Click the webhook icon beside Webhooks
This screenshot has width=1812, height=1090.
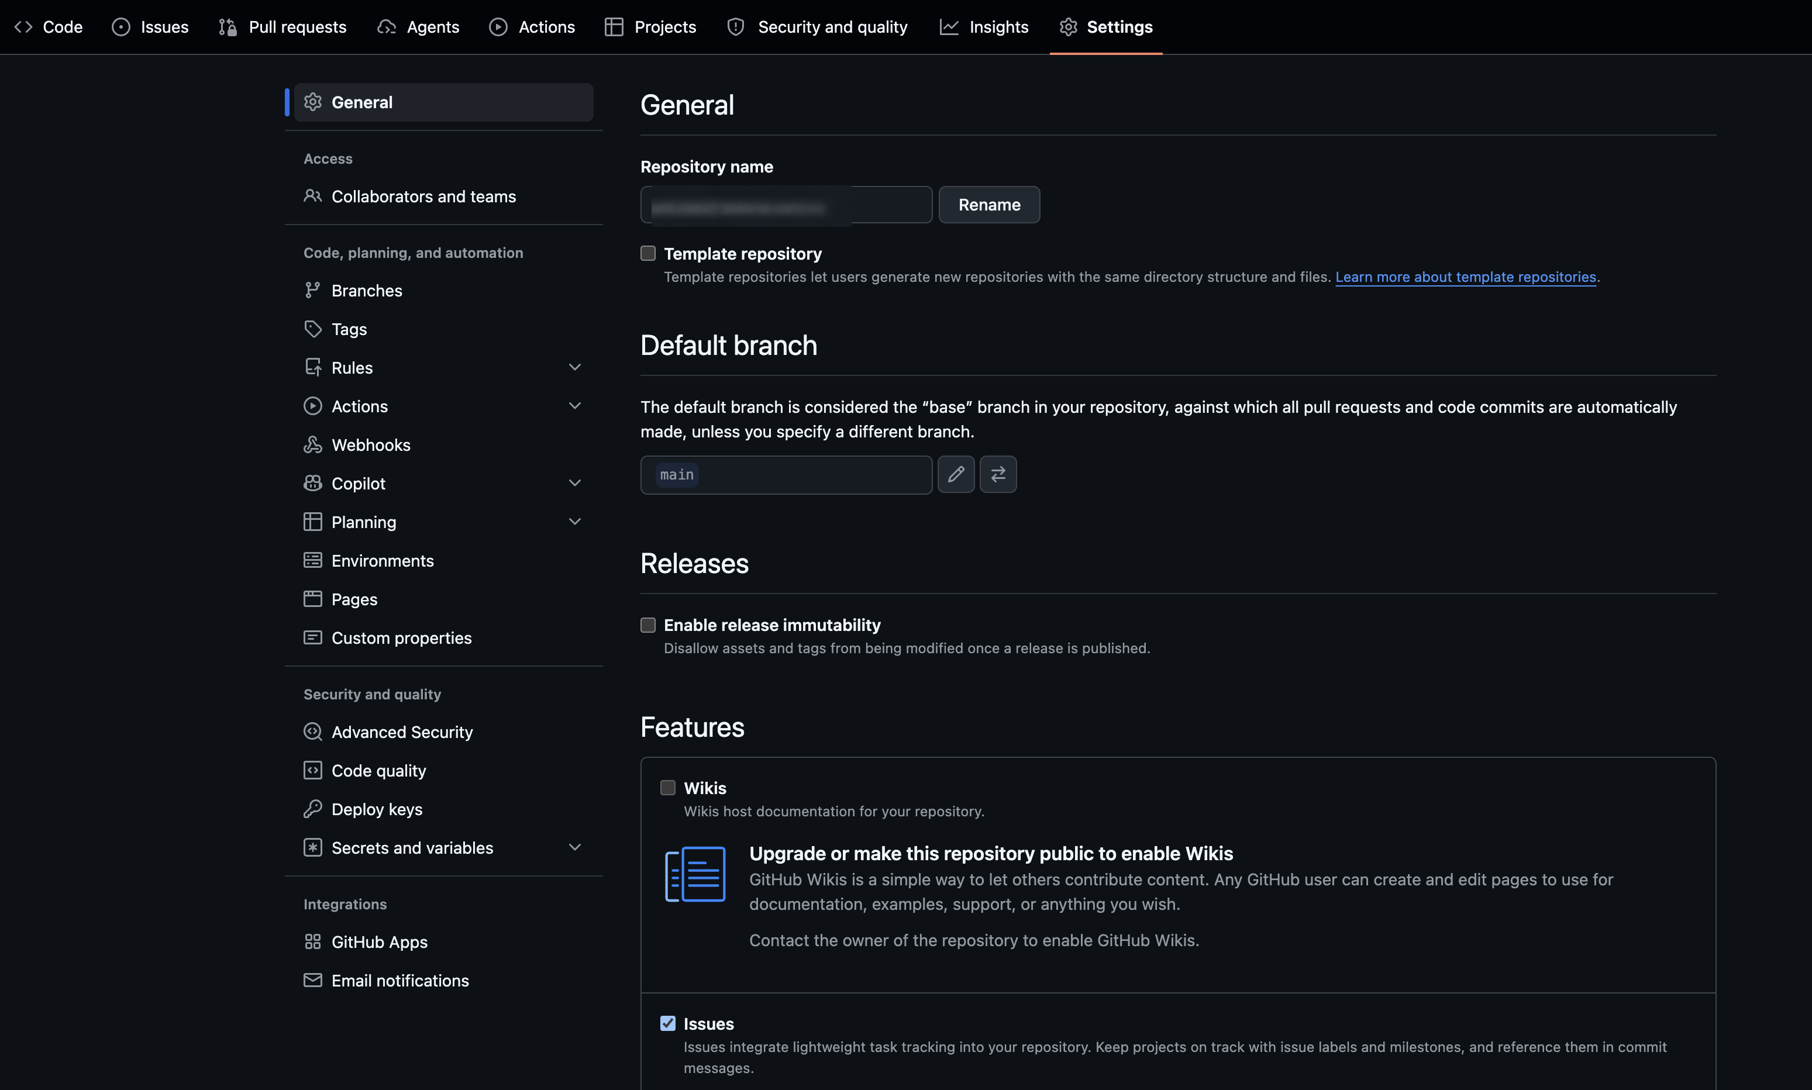click(x=313, y=444)
